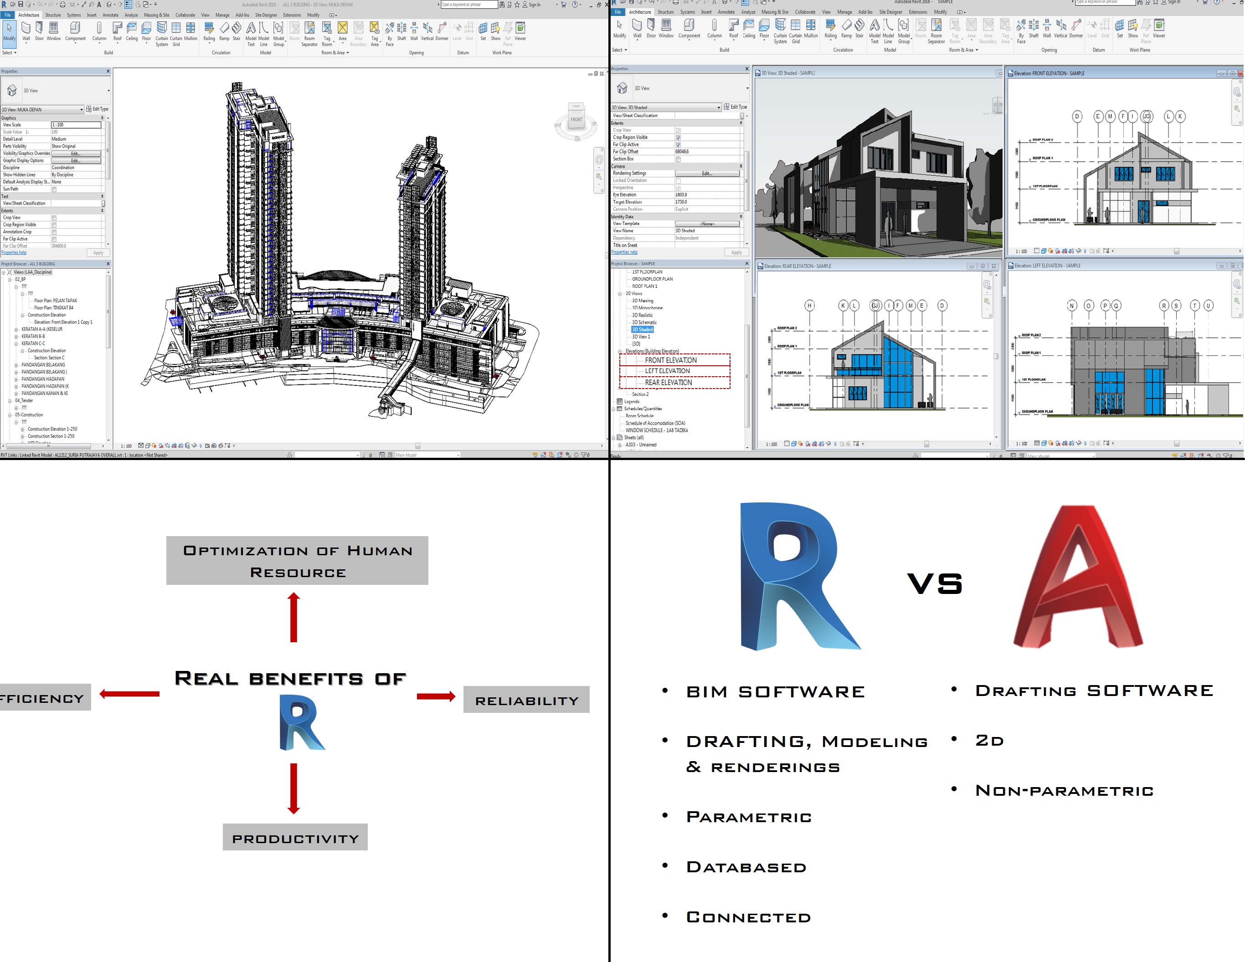Toggle Crop Region Visible in left Properties panel

pyautogui.click(x=54, y=225)
